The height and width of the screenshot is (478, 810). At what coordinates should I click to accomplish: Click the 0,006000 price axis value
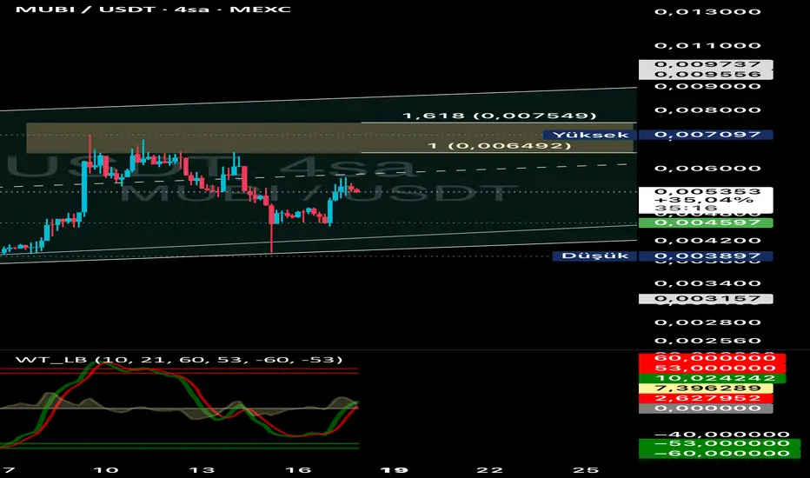click(x=707, y=169)
